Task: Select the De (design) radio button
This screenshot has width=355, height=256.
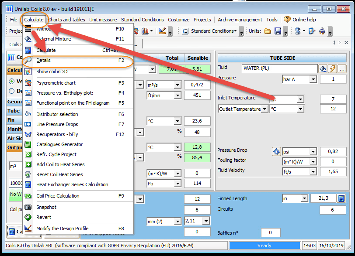Action: (x=11, y=90)
